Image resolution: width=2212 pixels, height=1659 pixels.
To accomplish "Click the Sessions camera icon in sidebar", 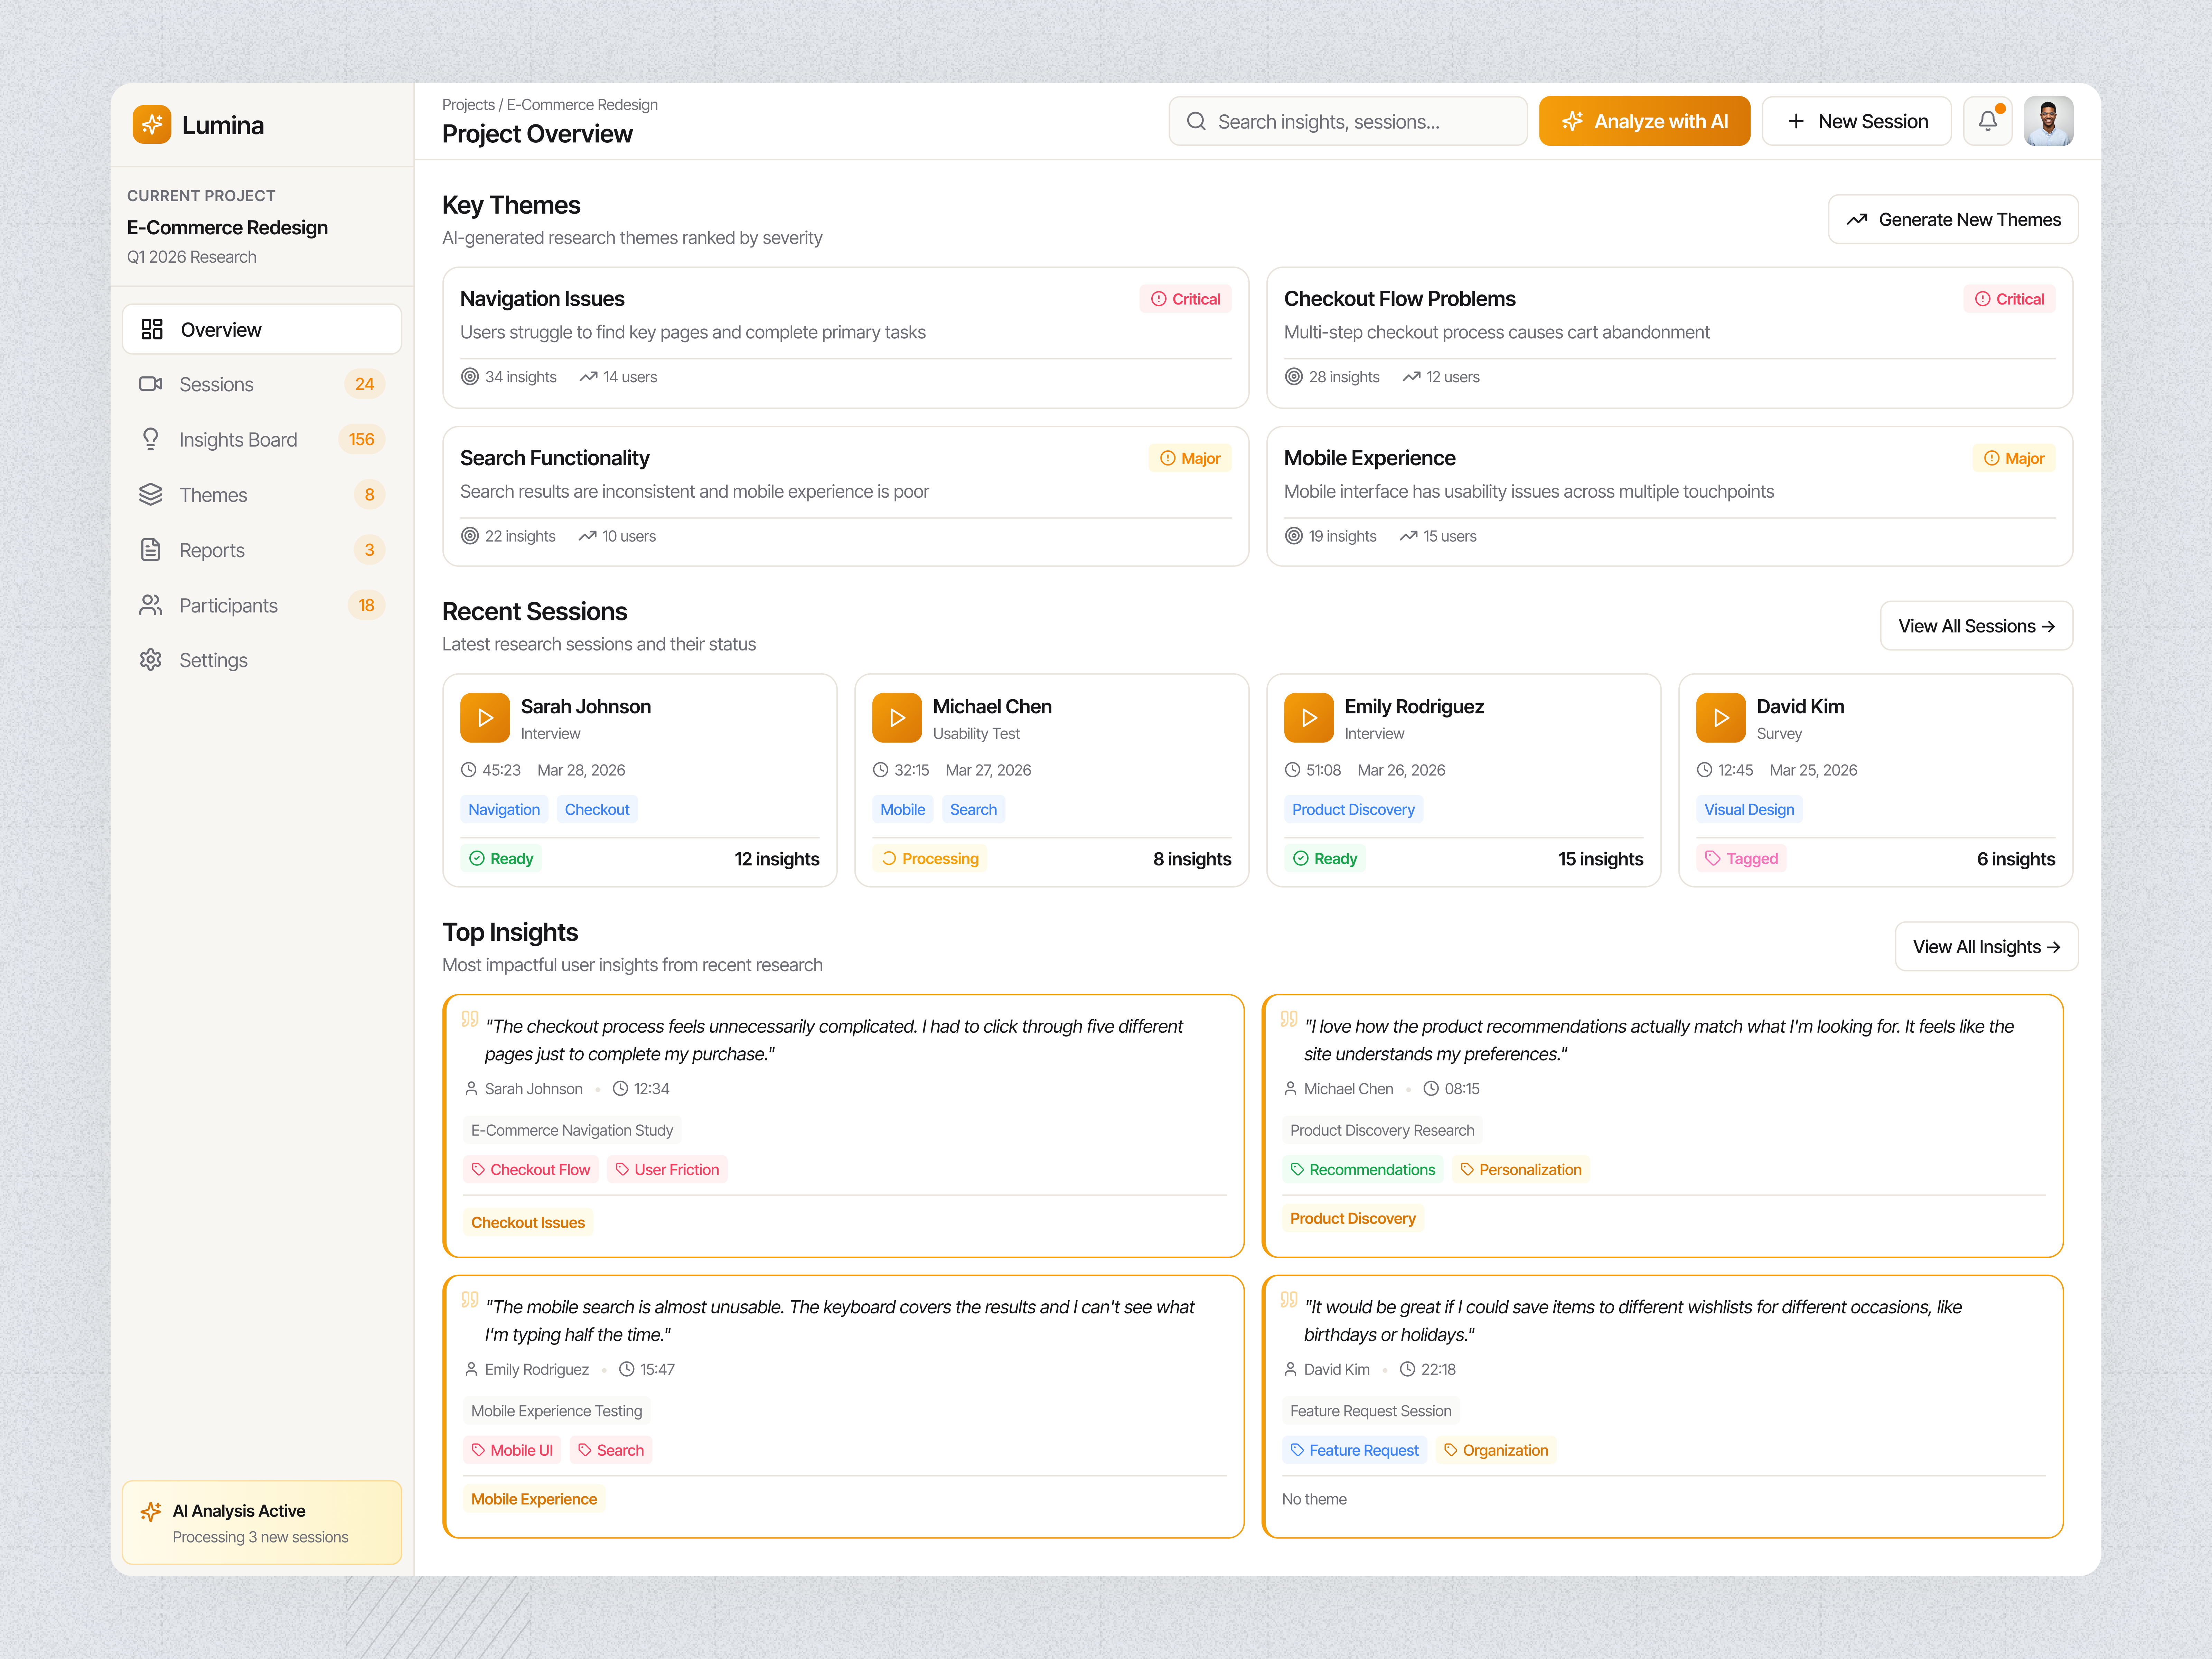I will pos(151,384).
